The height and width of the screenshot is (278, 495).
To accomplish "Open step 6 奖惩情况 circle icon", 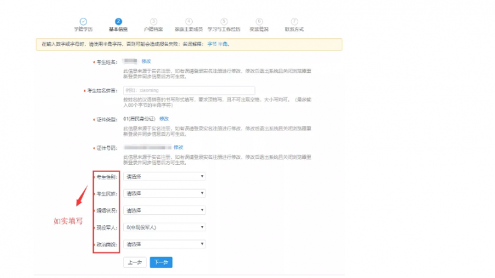I will click(x=259, y=22).
